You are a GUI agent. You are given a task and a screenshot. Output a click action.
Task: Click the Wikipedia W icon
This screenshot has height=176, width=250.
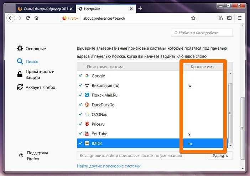[87, 85]
